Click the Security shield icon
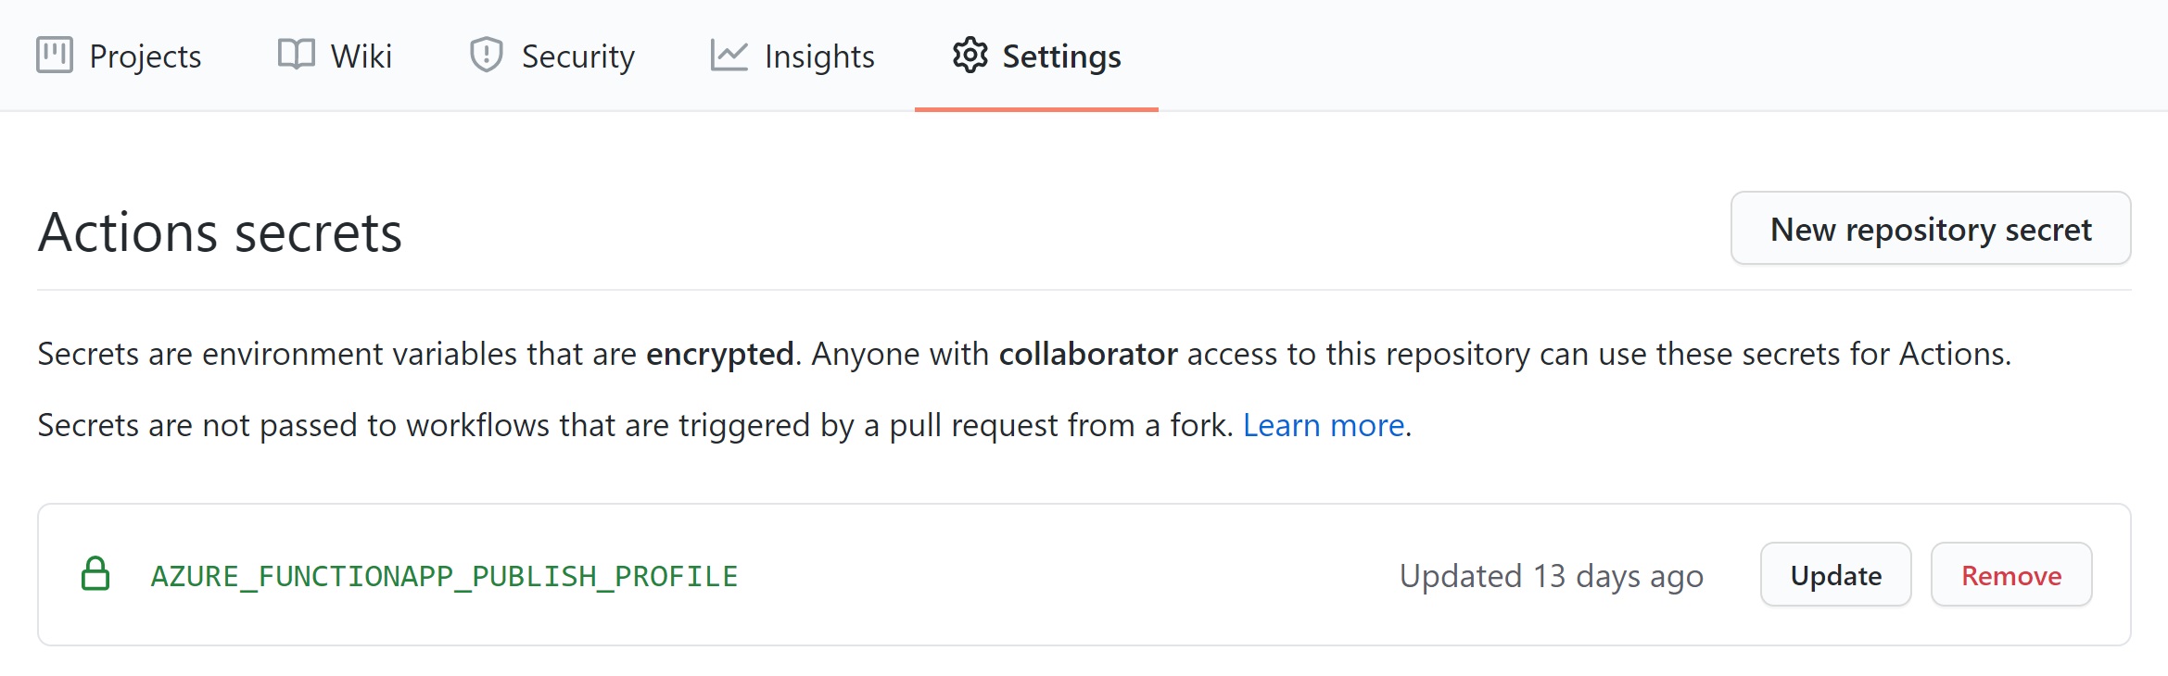 point(485,55)
